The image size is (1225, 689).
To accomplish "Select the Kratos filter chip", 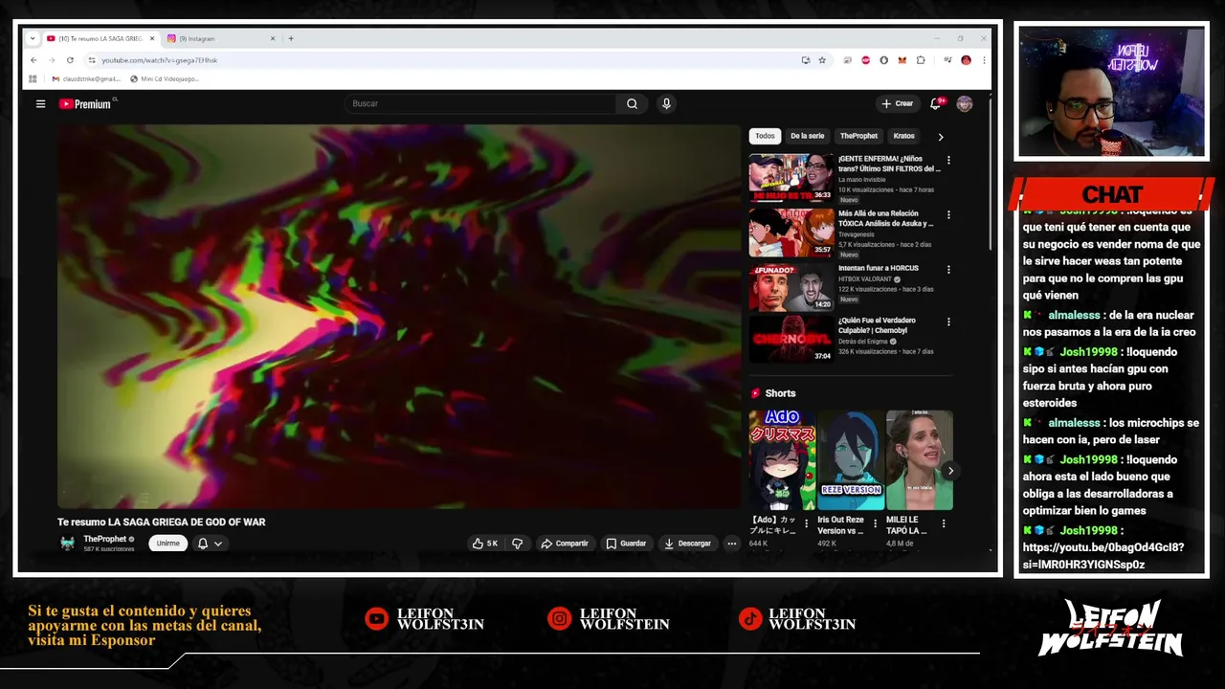I will coord(903,136).
